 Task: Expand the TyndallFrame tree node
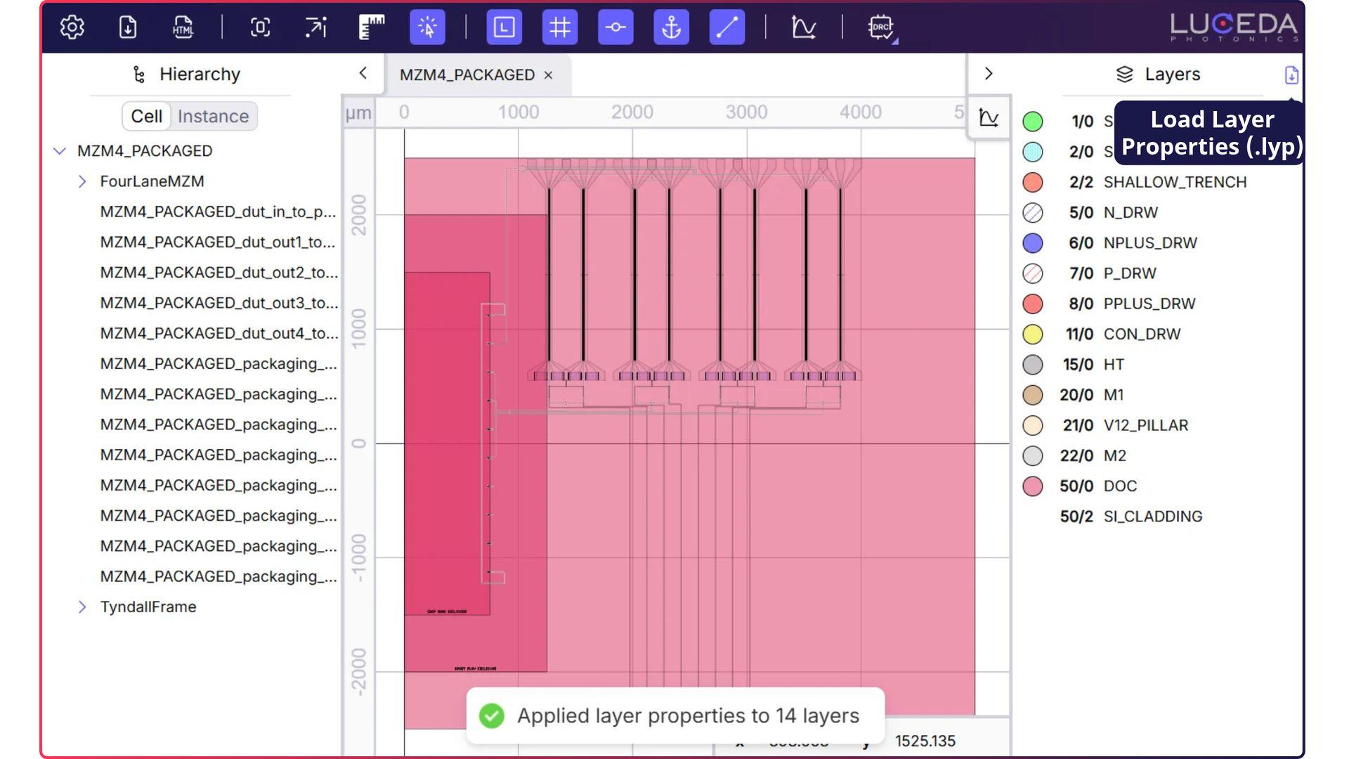tap(82, 606)
